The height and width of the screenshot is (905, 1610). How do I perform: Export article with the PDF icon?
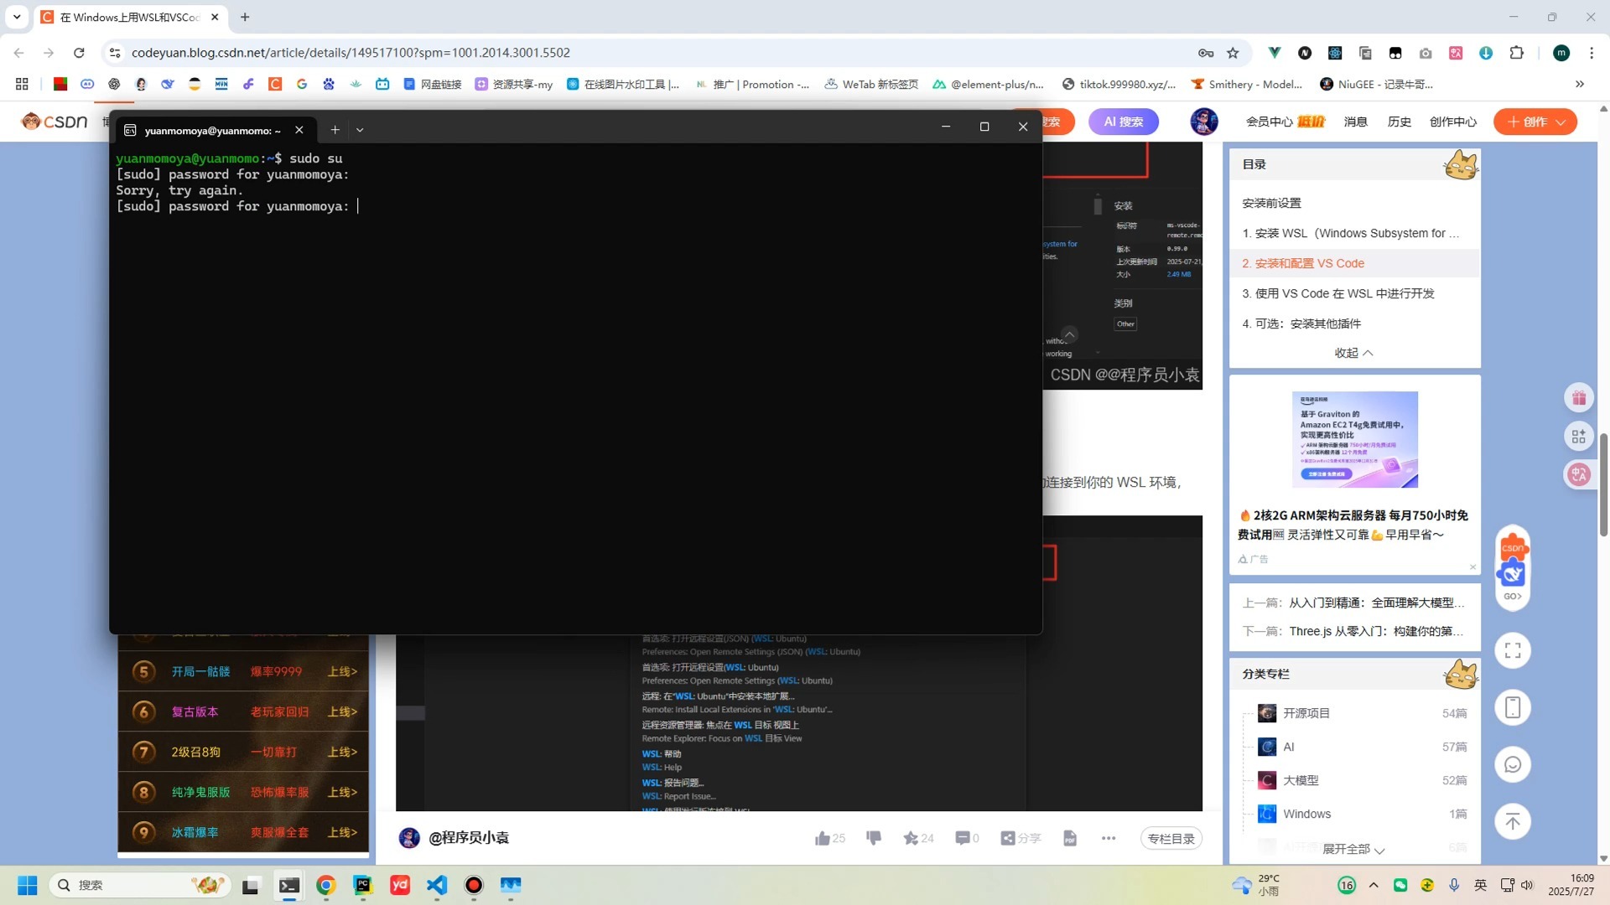pyautogui.click(x=1070, y=838)
